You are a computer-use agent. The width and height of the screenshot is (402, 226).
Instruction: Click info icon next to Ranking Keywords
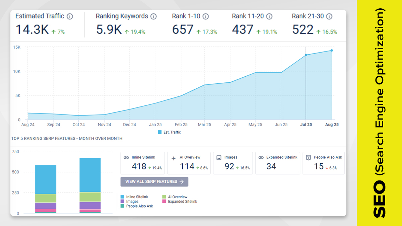(153, 16)
